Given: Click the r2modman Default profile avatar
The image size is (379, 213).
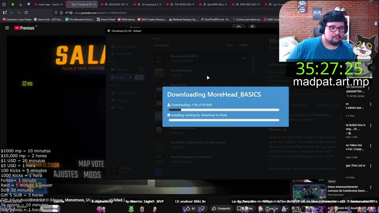Looking at the screenshot, I should coord(114,170).
